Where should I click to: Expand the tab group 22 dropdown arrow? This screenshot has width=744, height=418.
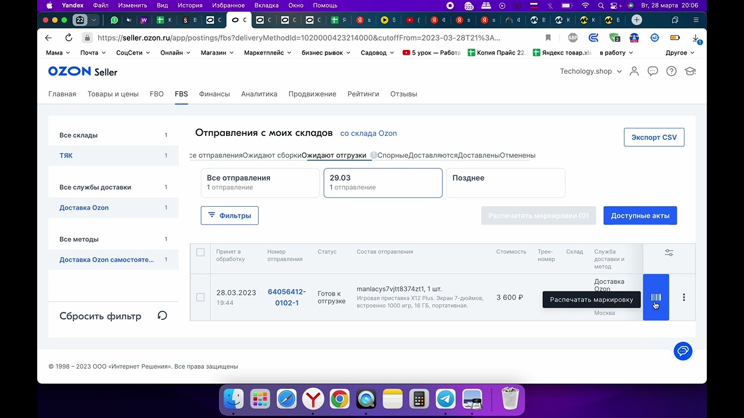click(94, 20)
